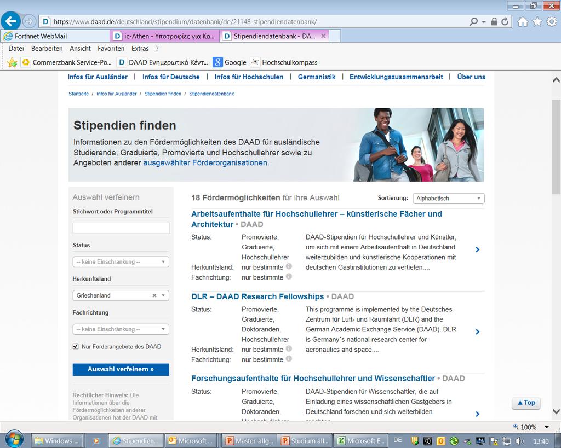Click the Startseite breadcrumb link

(x=79, y=94)
